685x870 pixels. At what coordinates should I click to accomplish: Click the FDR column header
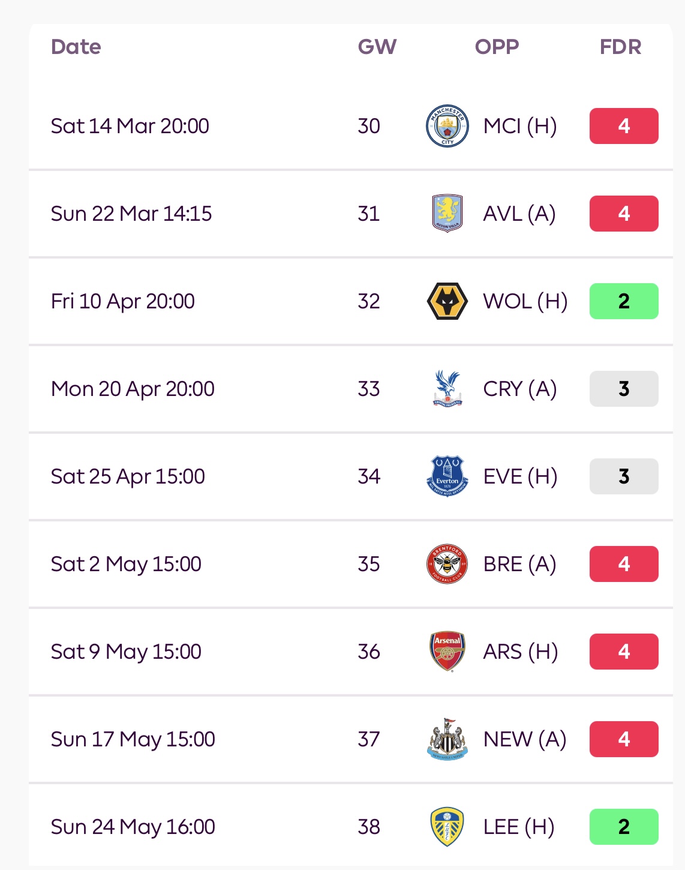(620, 47)
